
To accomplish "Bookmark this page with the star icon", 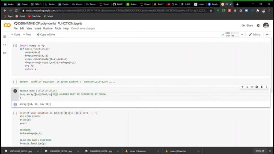I will tap(211, 11).
